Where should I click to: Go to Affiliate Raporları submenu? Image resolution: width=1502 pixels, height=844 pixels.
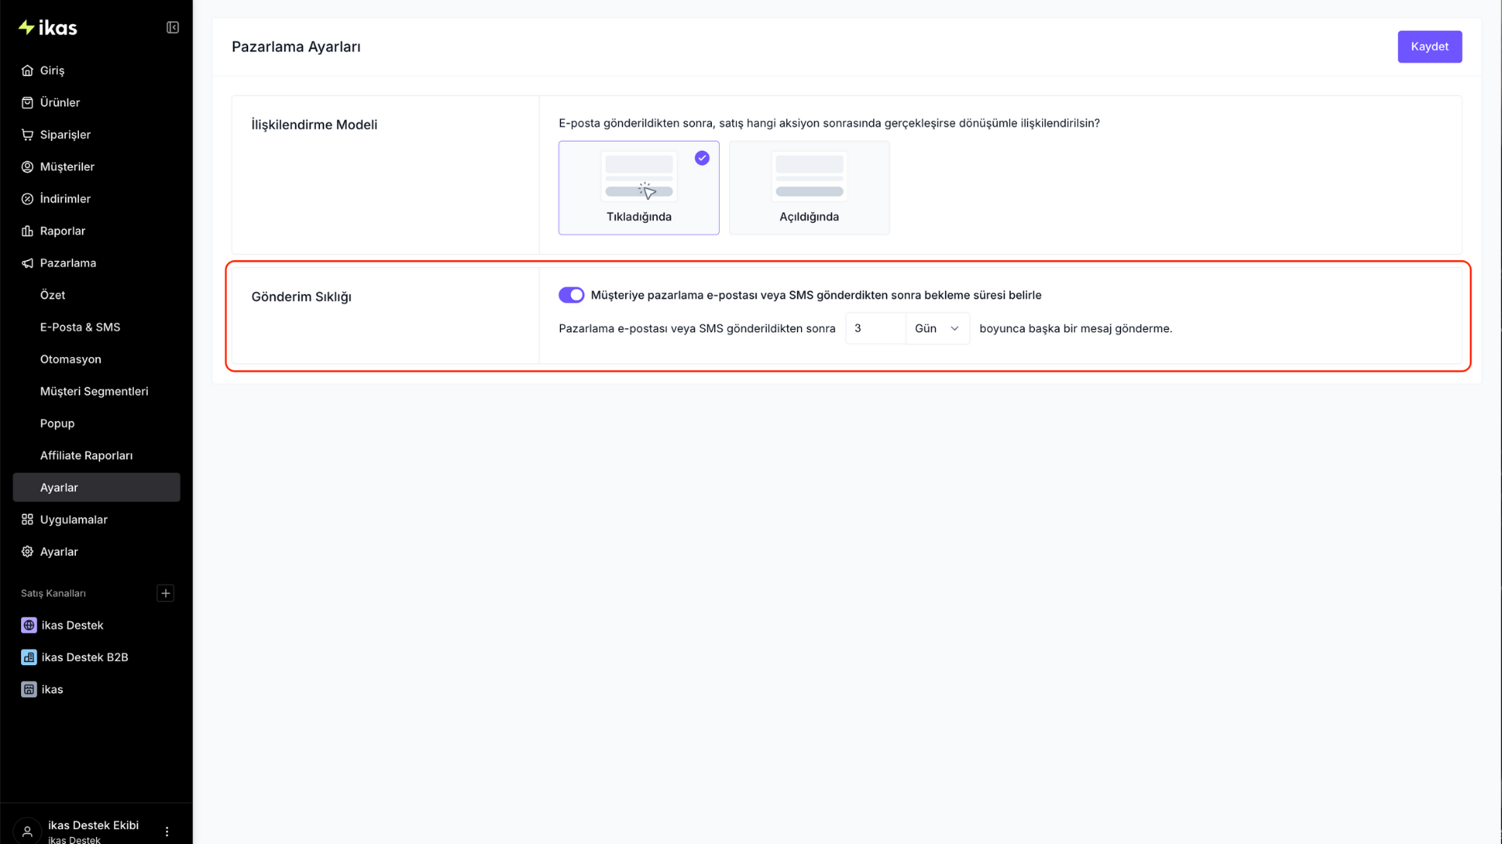pyautogui.click(x=96, y=455)
